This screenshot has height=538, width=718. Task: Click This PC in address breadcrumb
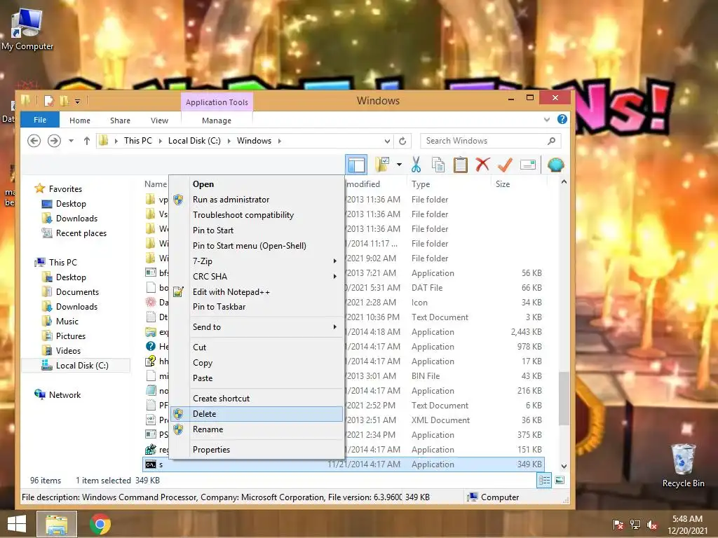[138, 140]
